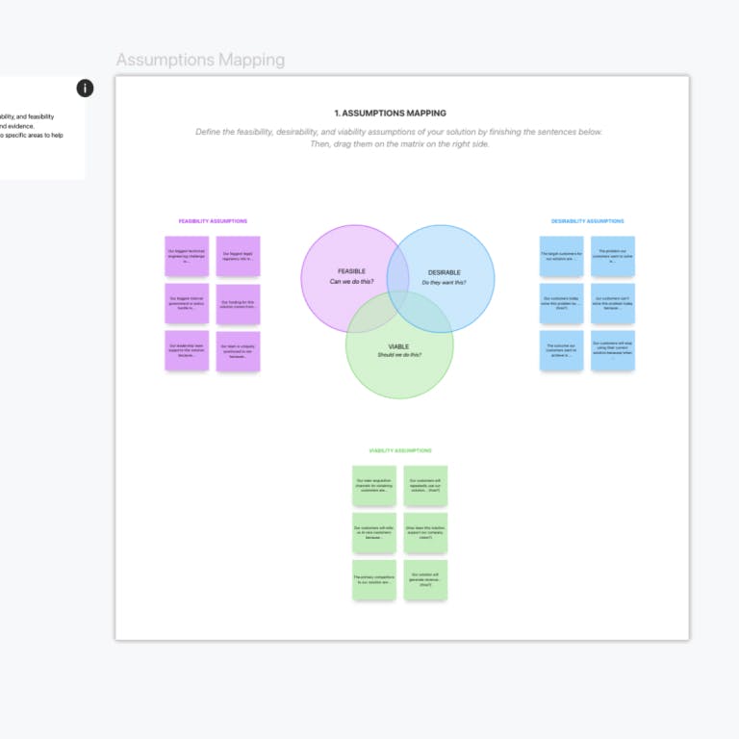This screenshot has height=739, width=739.
Task: Select green sticky 'The primary competitors to our solution are'
Action: 374,580
